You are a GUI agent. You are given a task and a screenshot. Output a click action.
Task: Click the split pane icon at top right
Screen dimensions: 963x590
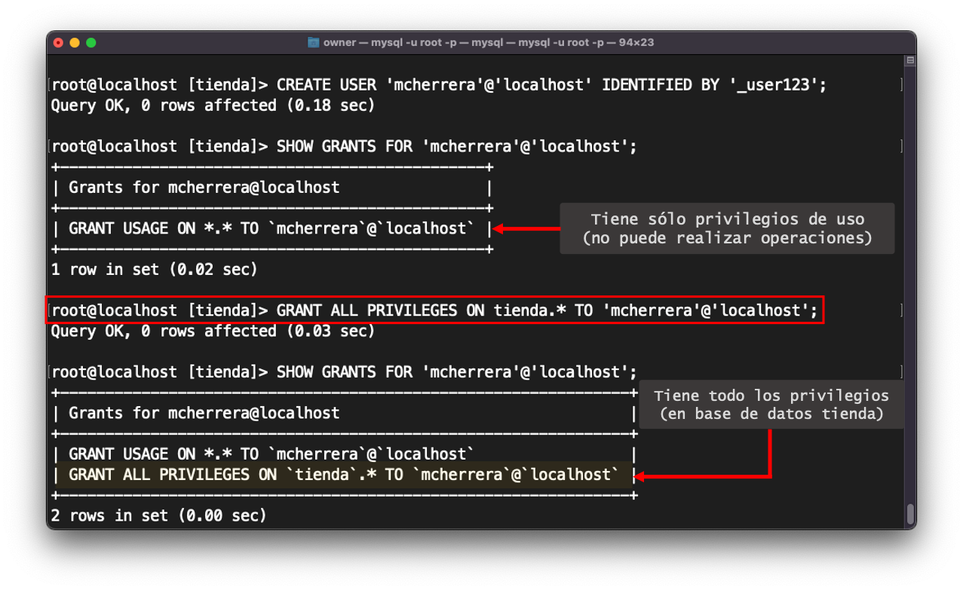click(x=910, y=61)
